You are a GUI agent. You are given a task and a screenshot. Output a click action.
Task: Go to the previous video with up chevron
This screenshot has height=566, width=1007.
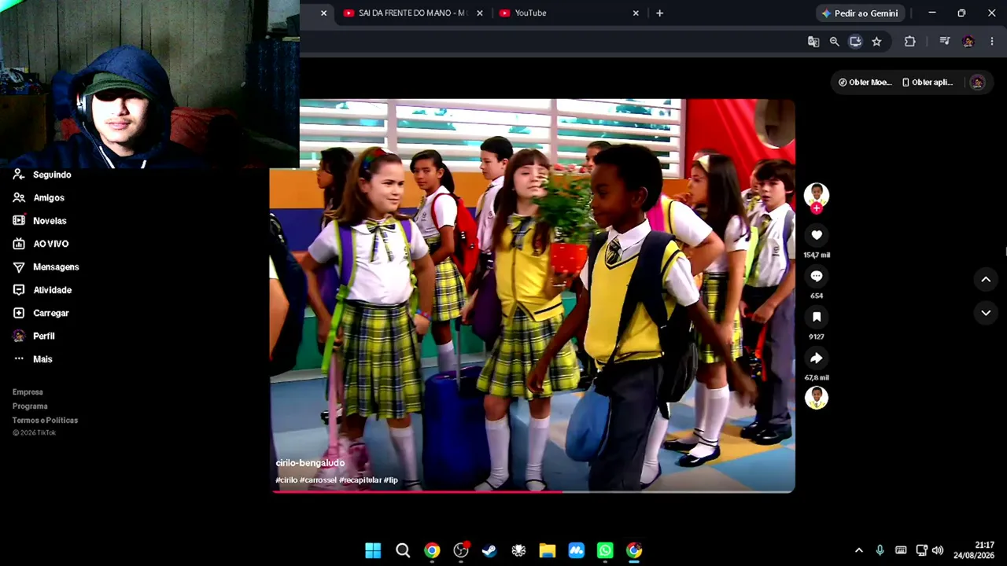click(x=986, y=279)
